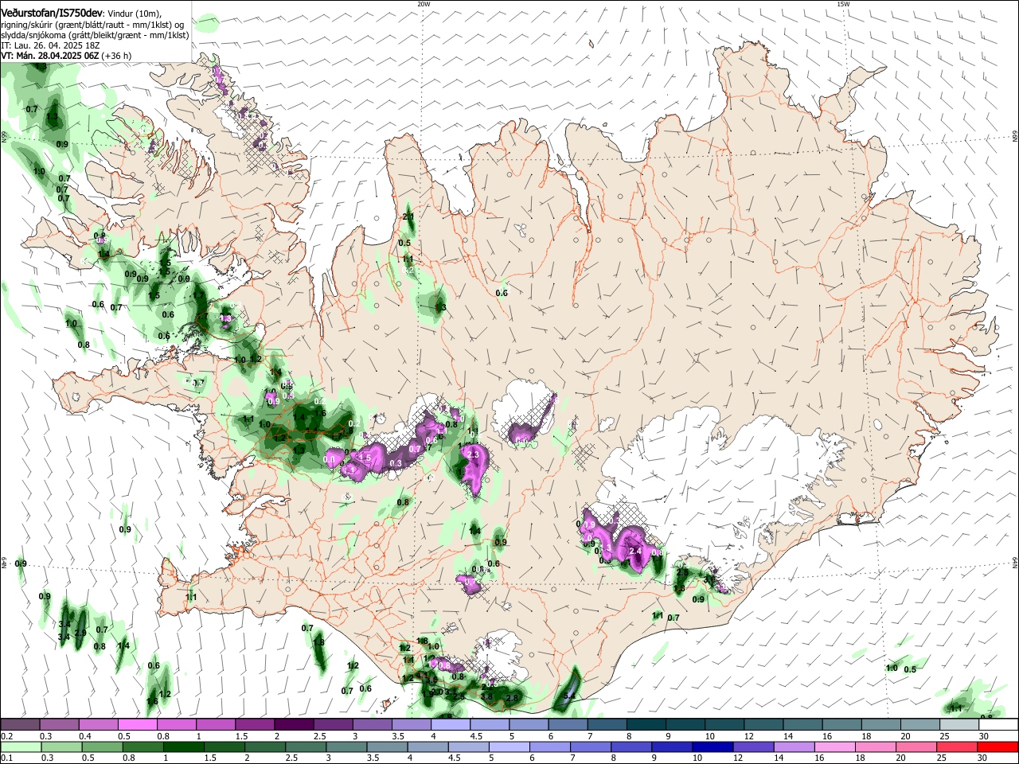The width and height of the screenshot is (1019, 764).
Task: Pick the white snow swatch after 30
Action: 998,725
